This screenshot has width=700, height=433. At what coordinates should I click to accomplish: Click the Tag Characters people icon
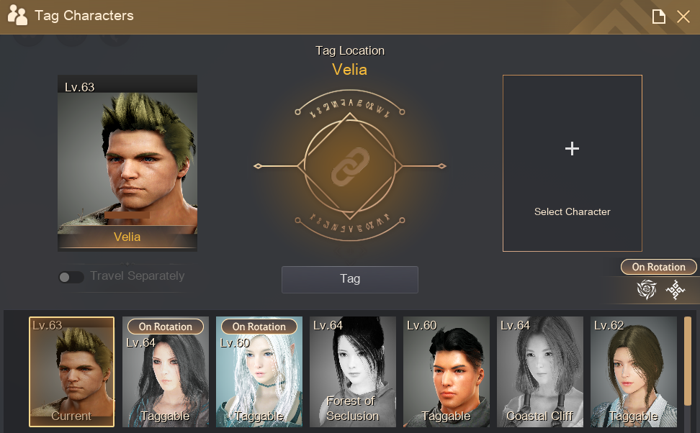point(17,15)
